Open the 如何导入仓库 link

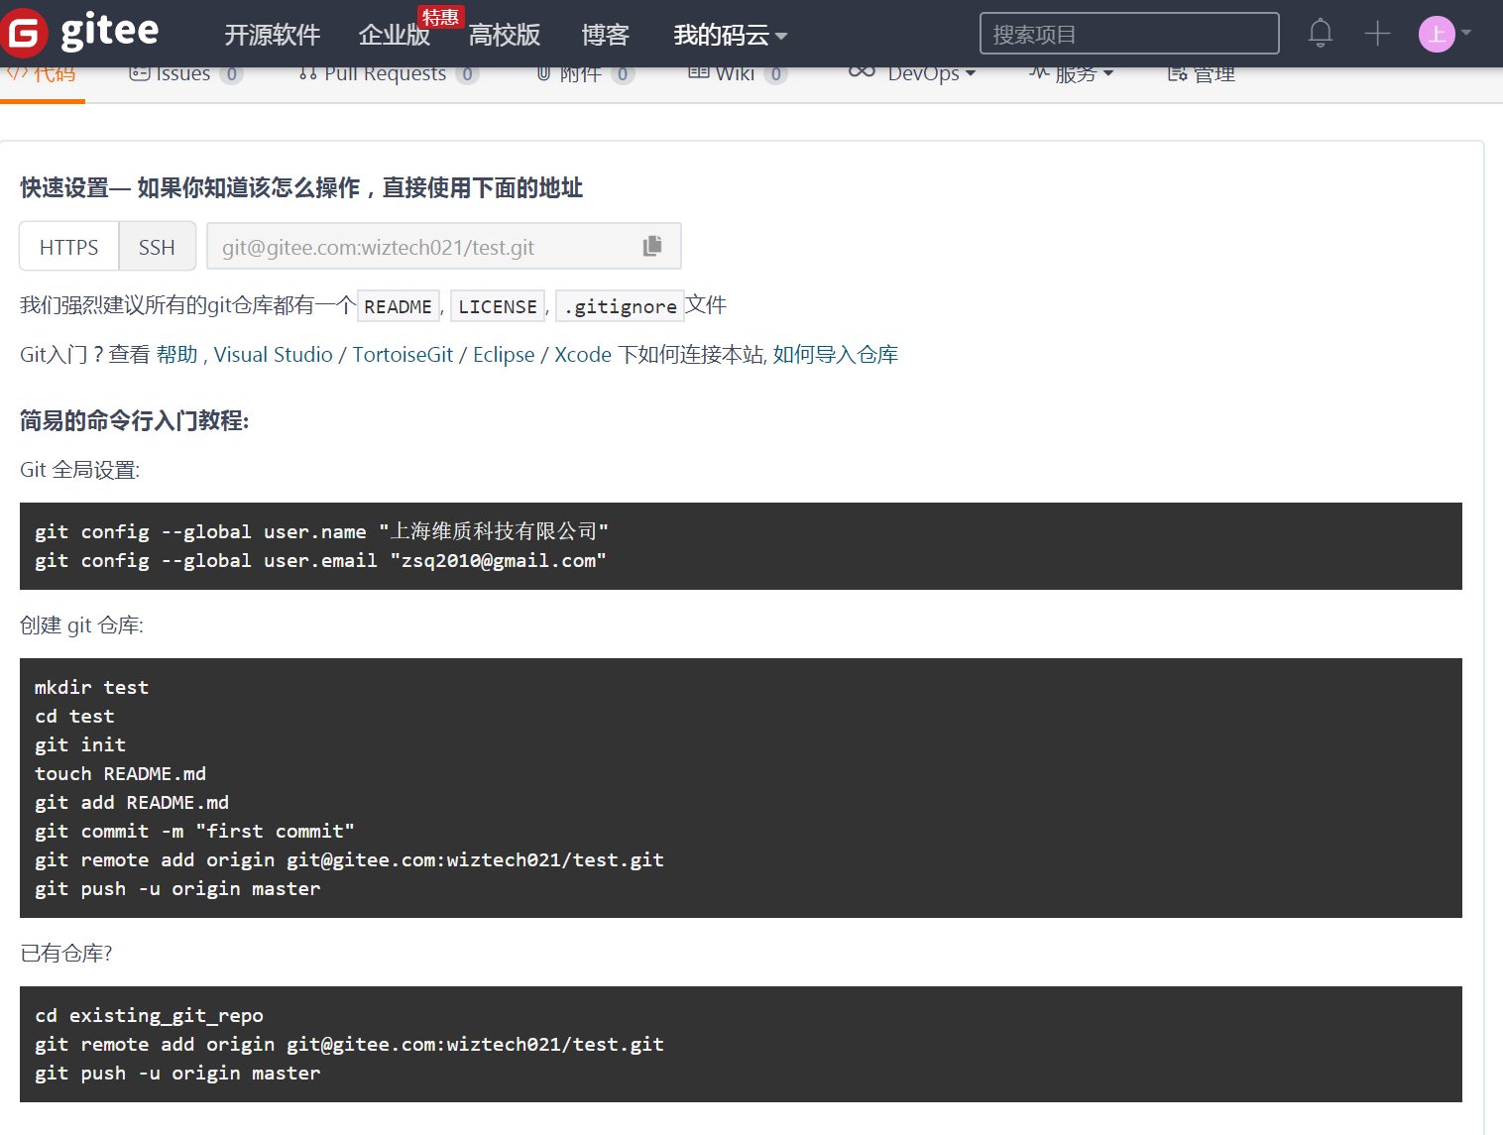pos(836,355)
